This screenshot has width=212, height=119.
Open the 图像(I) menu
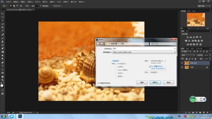(x=23, y=2)
